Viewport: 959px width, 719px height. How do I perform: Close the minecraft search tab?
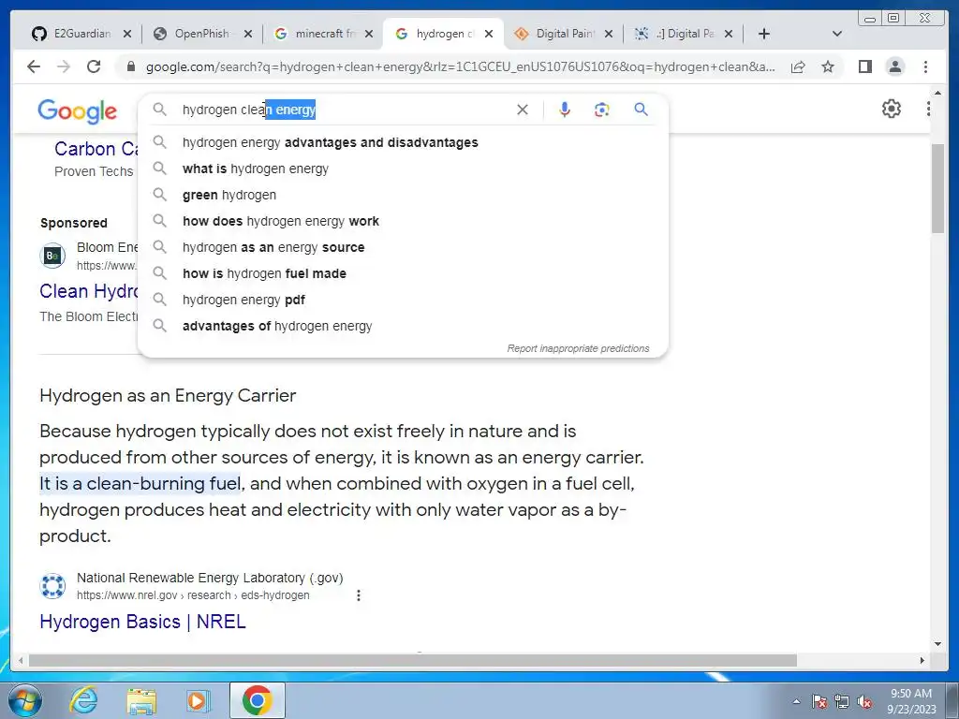pyautogui.click(x=369, y=34)
